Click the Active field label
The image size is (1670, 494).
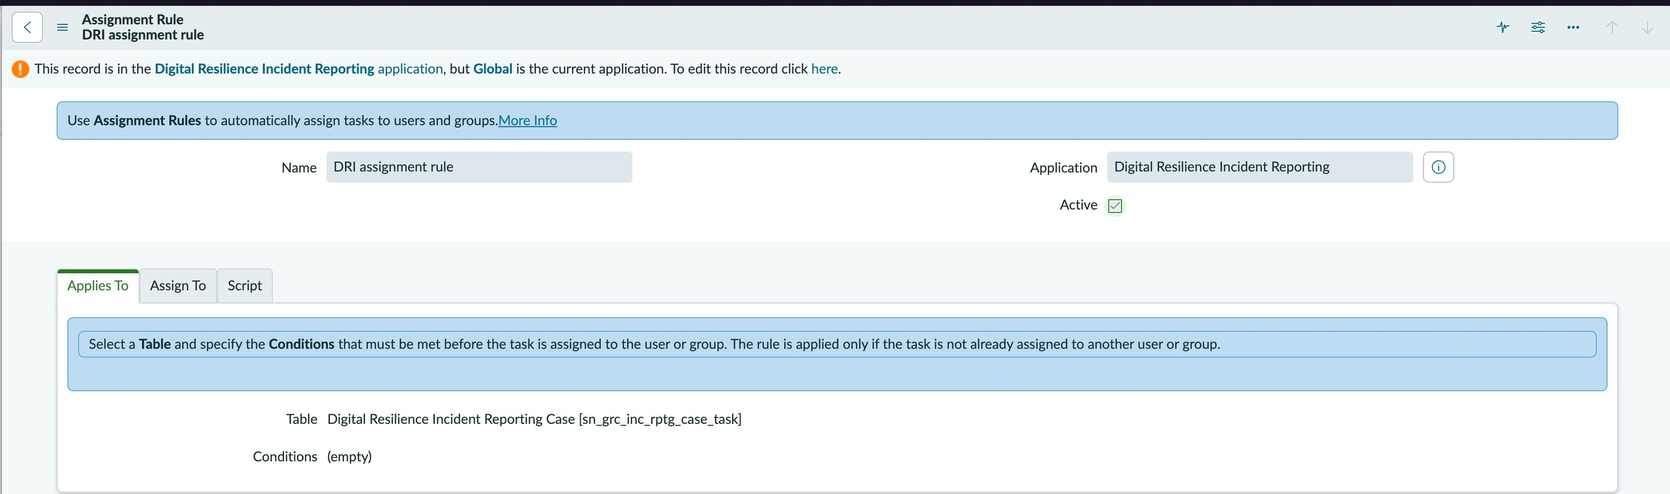point(1078,205)
